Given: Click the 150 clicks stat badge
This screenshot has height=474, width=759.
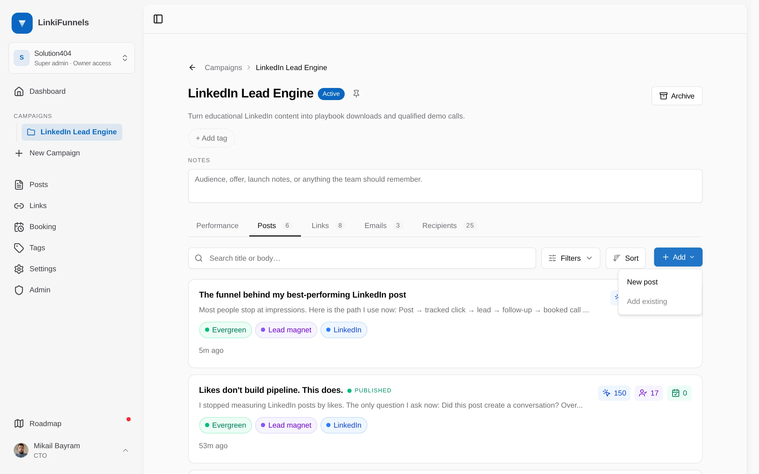Looking at the screenshot, I should coord(614,393).
